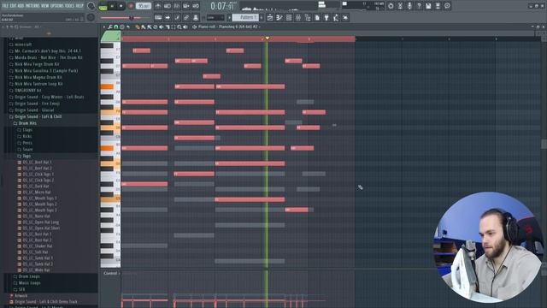Toggle blend/overdub recording button
Image resolution: width=547 pixels, height=308 pixels.
pyautogui.click(x=186, y=6)
